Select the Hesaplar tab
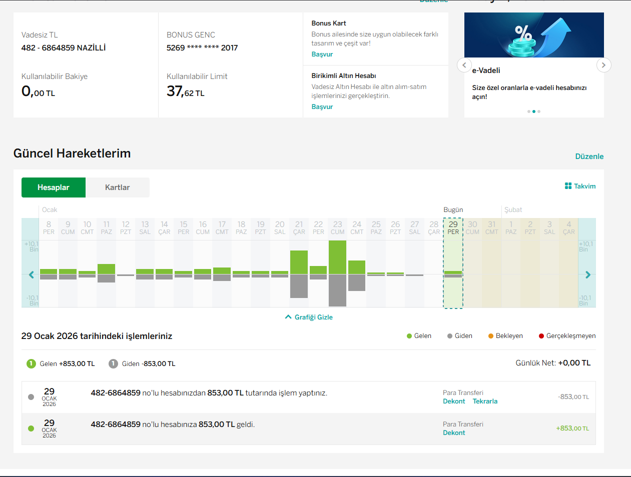 click(54, 187)
